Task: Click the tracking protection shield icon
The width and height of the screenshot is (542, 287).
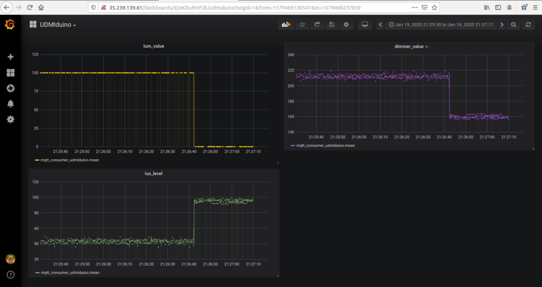Action: (93, 7)
